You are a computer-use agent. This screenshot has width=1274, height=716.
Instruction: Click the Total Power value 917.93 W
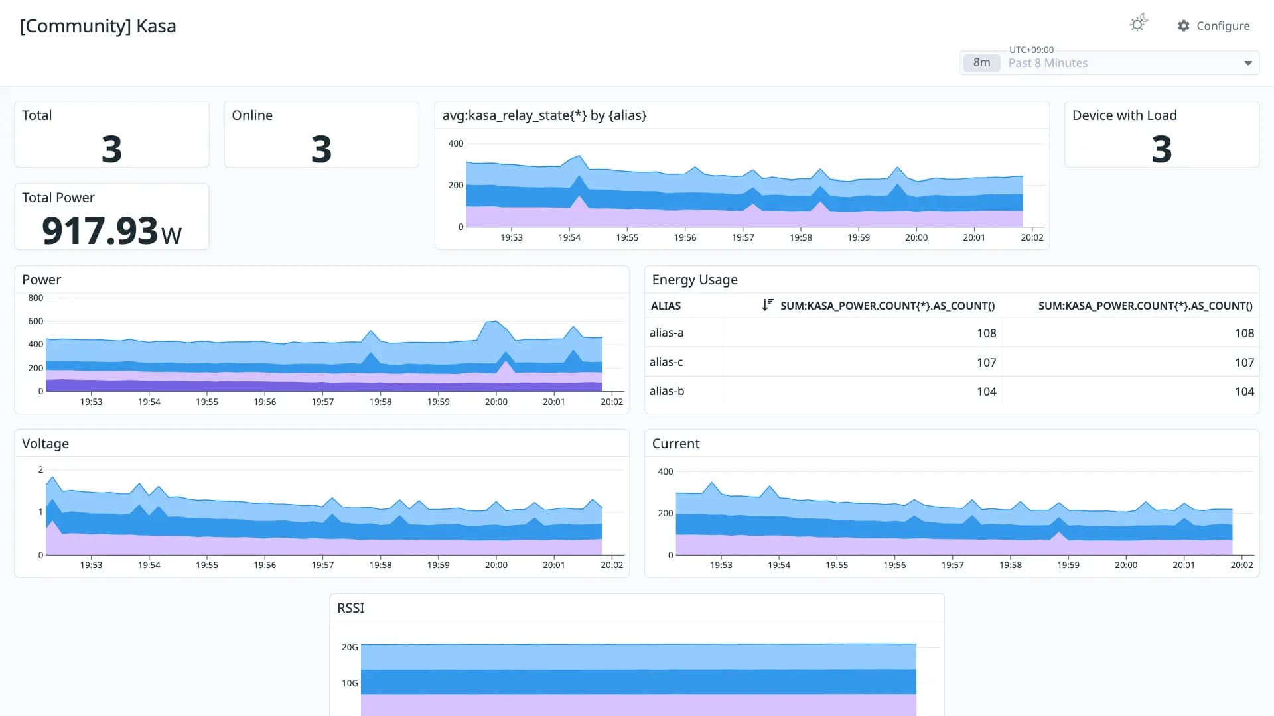111,231
